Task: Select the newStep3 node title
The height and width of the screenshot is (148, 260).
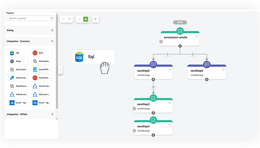Action: click(143, 104)
